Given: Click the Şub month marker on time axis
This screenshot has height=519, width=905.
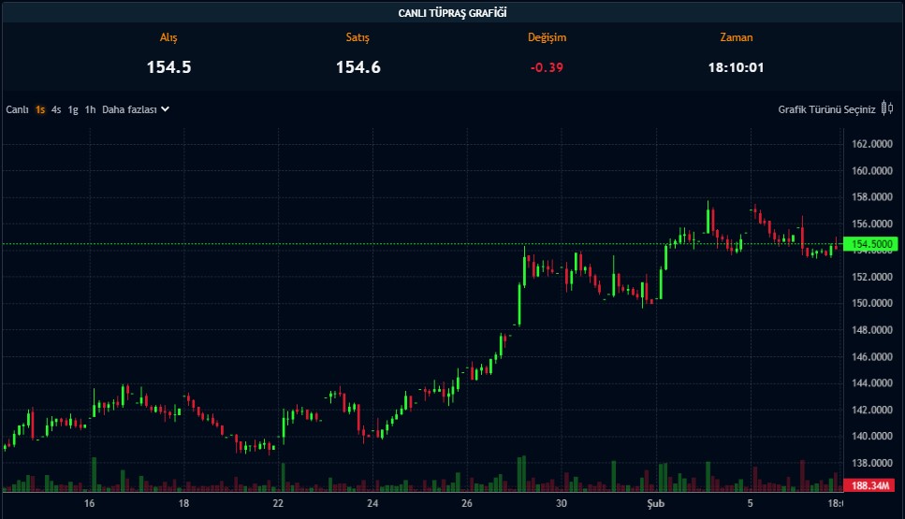Looking at the screenshot, I should 657,504.
